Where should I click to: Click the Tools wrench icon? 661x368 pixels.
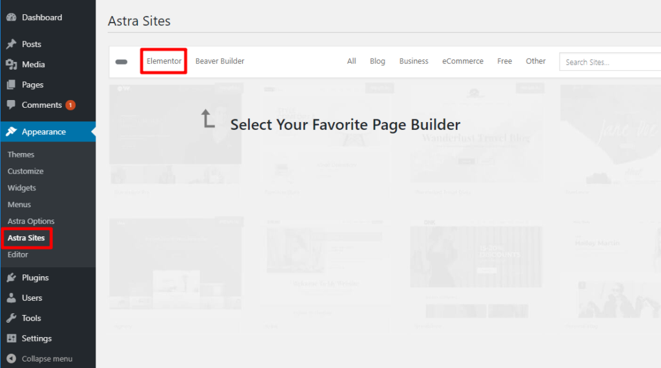pos(12,318)
